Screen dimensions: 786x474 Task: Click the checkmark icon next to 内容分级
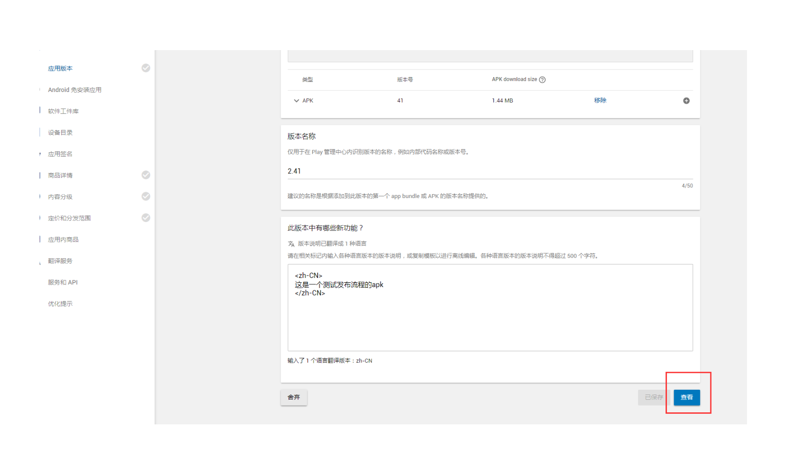(x=146, y=196)
